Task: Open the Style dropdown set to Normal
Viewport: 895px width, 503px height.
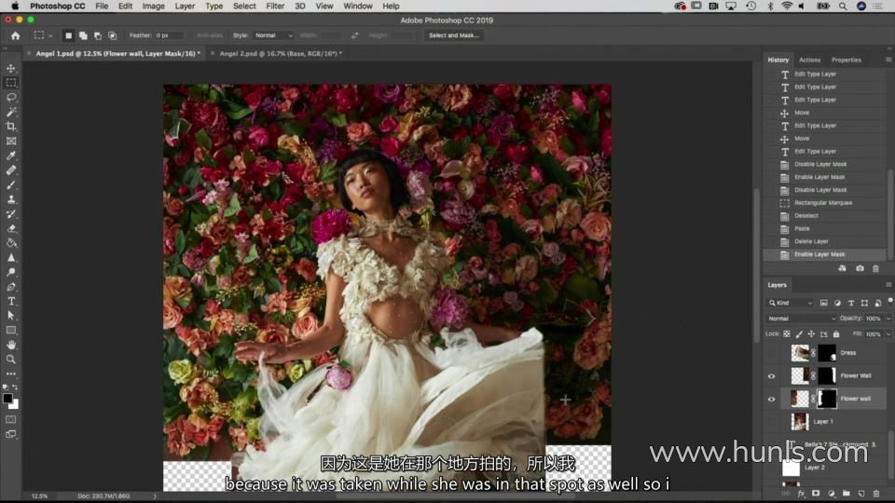Action: (x=273, y=35)
